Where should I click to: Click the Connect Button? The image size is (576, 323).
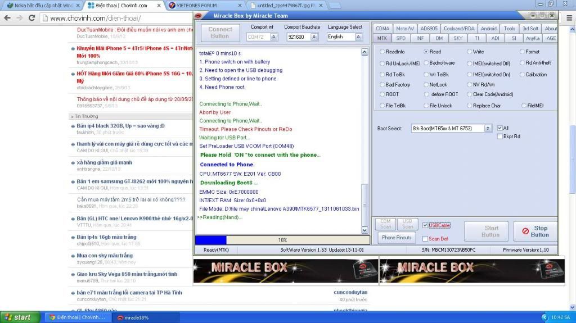point(220,33)
